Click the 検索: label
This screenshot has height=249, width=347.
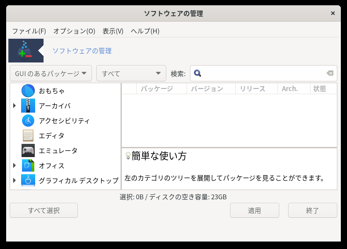click(x=178, y=74)
